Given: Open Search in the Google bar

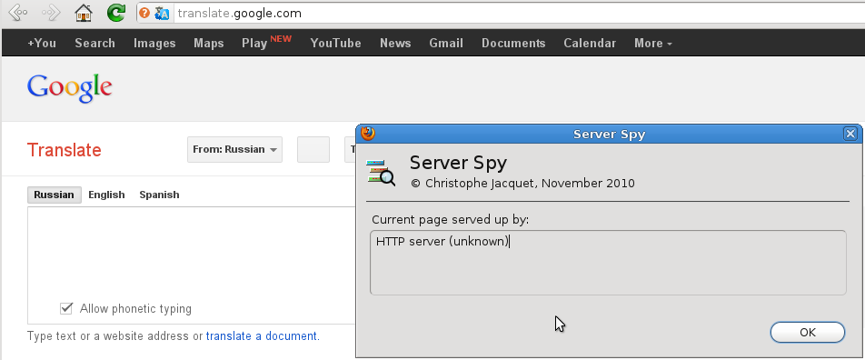Looking at the screenshot, I should point(94,43).
